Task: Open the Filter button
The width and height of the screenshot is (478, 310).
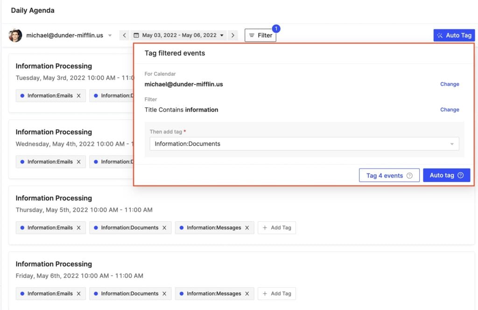Action: click(260, 35)
